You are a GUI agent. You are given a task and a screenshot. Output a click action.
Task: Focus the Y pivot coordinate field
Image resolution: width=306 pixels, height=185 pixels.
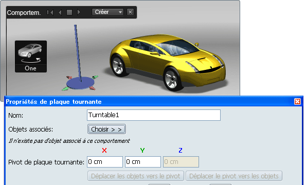143,162
